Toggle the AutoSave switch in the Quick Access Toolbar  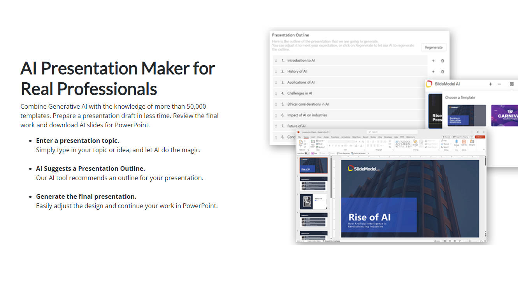307,153
